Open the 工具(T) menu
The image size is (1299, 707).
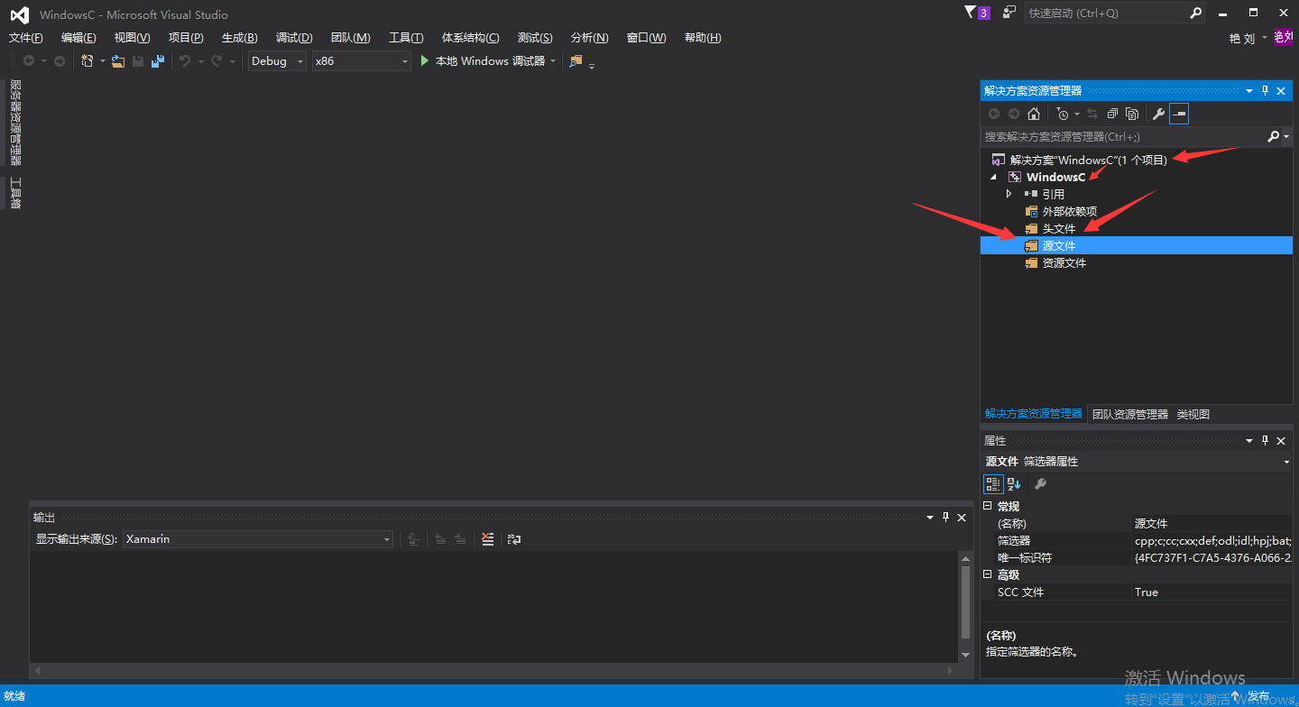coord(406,38)
